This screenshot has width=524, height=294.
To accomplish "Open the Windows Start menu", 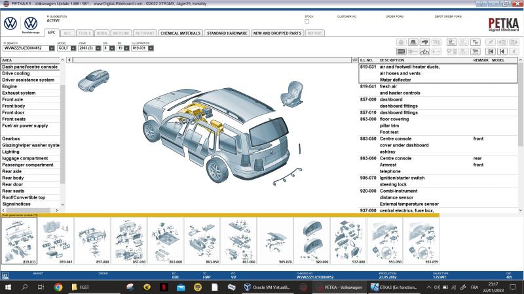I will (x=8, y=287).
